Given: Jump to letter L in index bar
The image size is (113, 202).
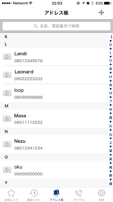Looking at the screenshot, I should [111, 53].
